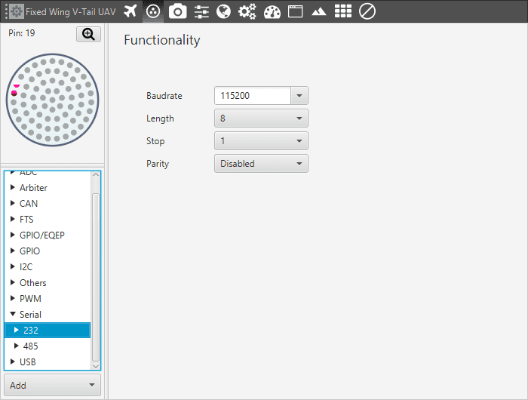The image size is (528, 400).
Task: Select the connector pins icon in toolbar
Action: (153, 11)
